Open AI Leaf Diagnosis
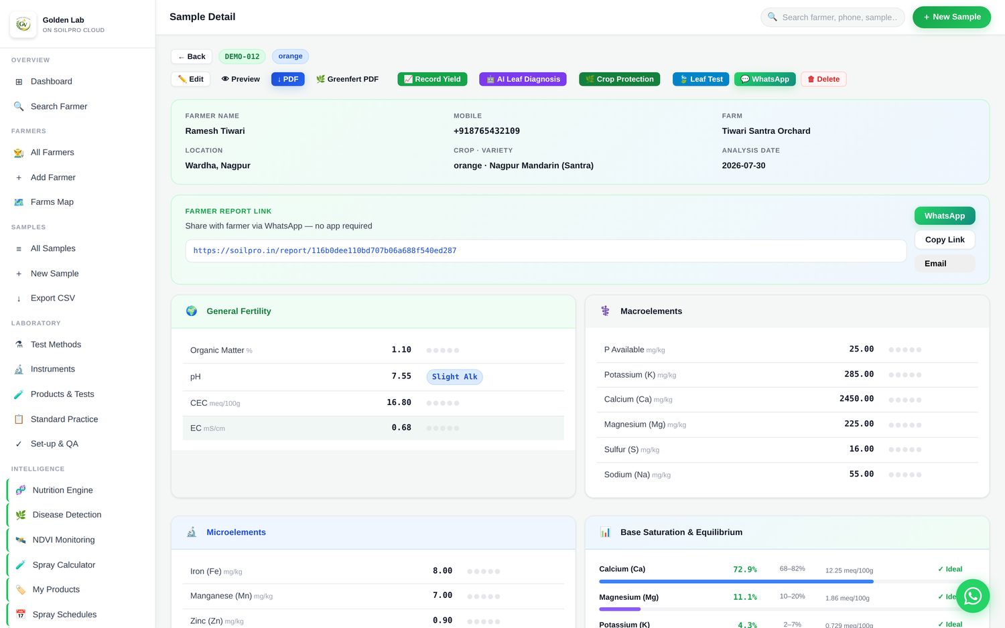The height and width of the screenshot is (628, 1005). [523, 79]
